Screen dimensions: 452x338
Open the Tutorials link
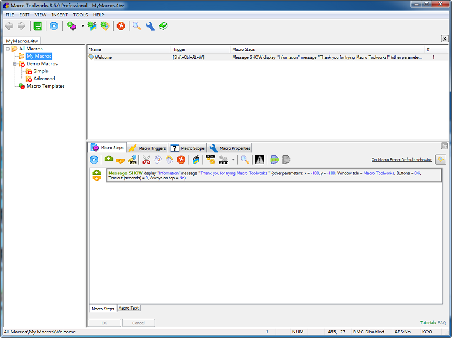tap(428, 323)
